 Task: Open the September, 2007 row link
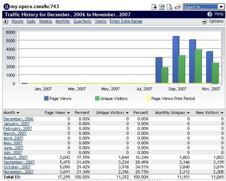[x=19, y=162]
